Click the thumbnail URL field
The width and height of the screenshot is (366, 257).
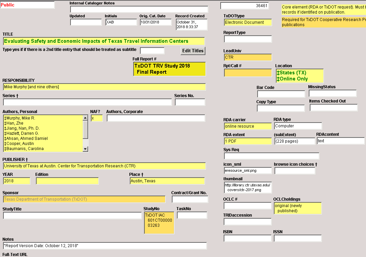(x=248, y=187)
